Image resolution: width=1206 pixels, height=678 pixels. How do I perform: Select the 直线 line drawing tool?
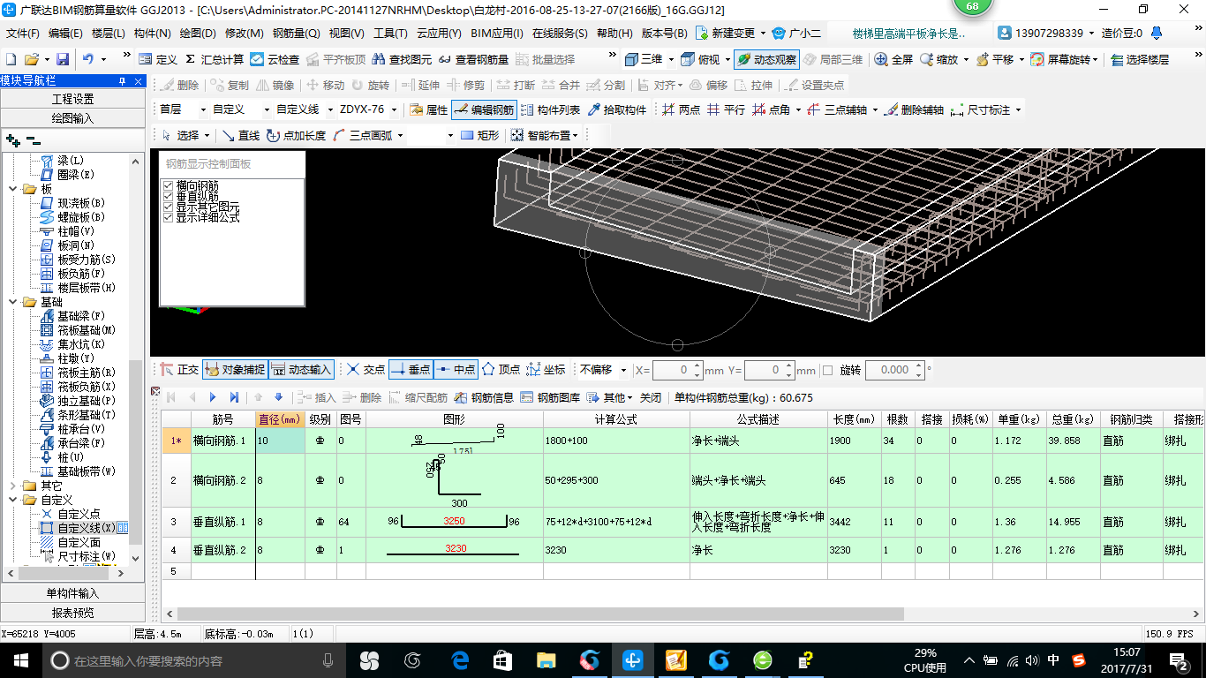point(241,135)
